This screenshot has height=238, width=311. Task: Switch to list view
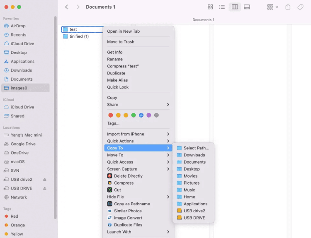[x=222, y=7]
